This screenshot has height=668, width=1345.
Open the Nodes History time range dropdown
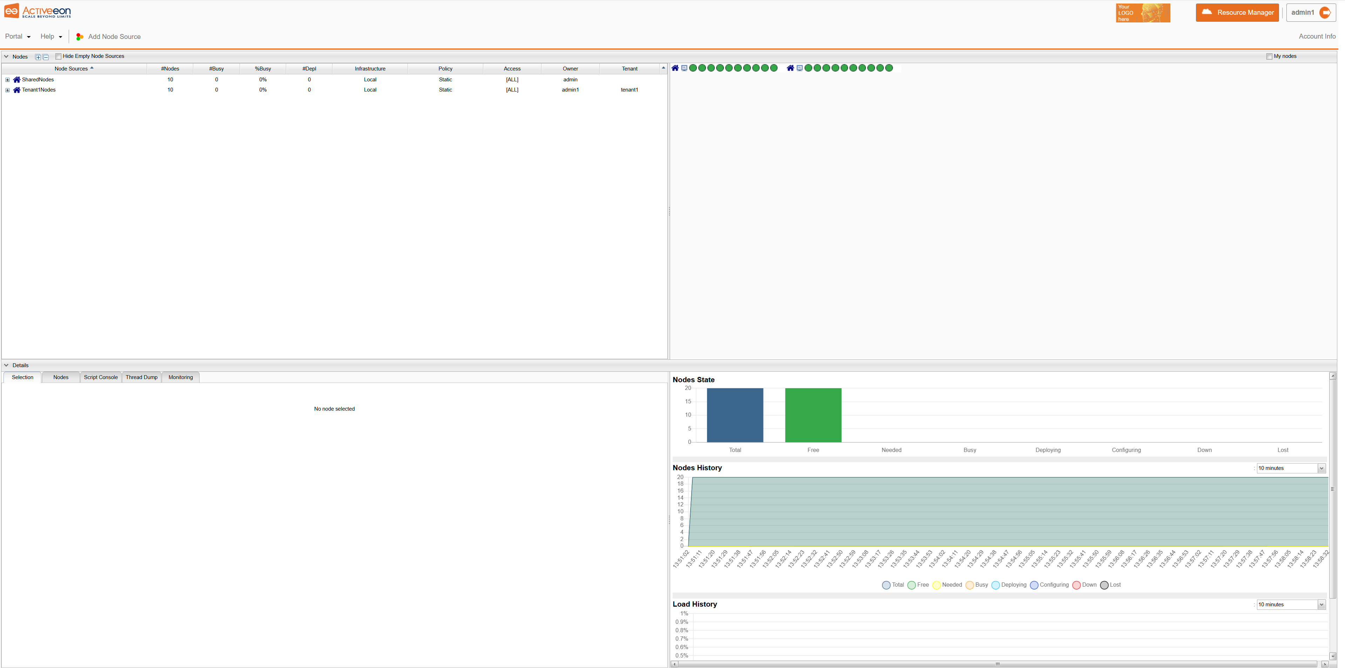point(1291,468)
